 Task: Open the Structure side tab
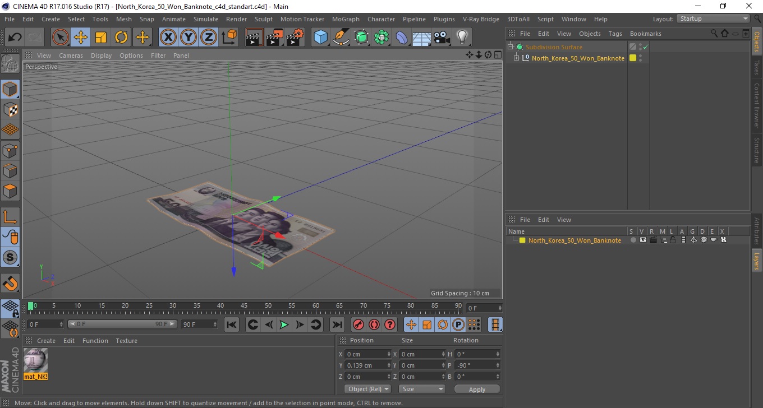[757, 150]
